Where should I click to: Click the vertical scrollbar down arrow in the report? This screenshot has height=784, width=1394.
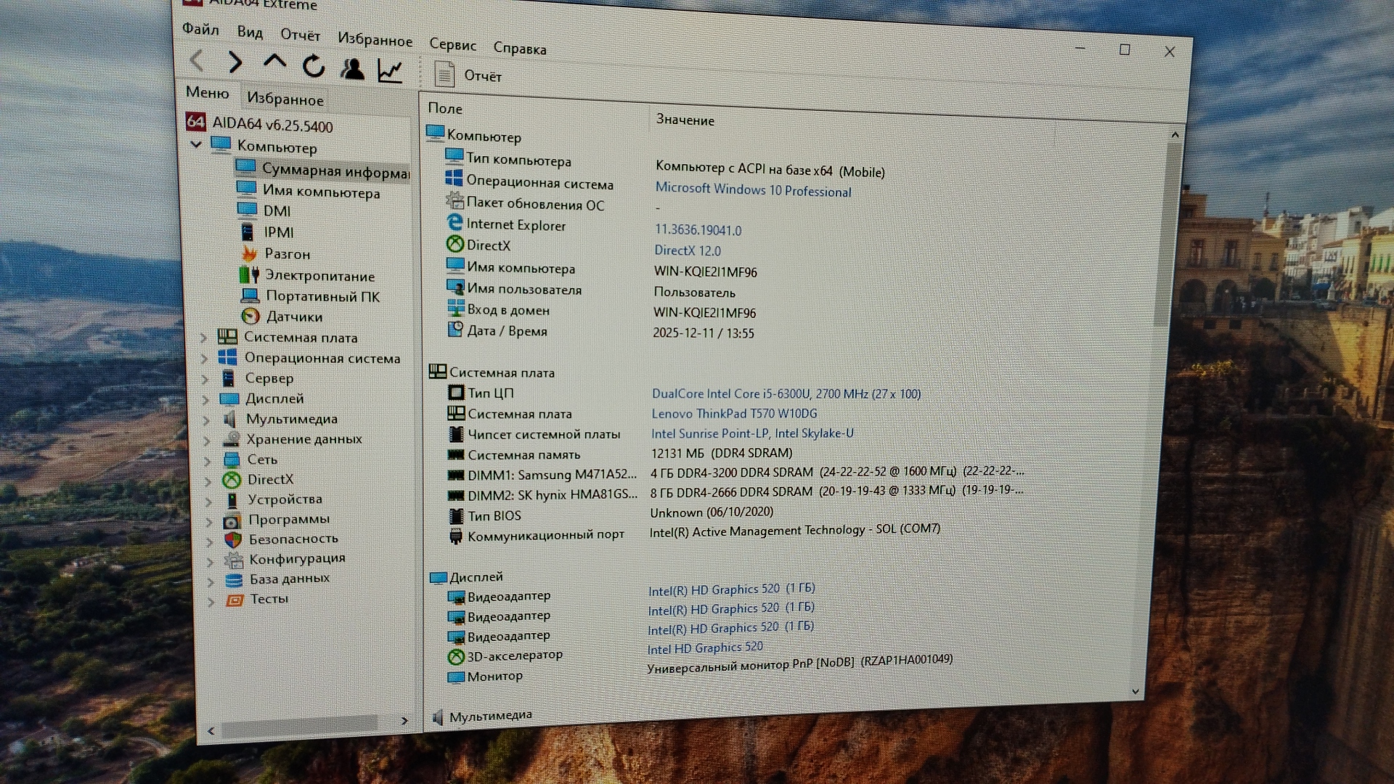tap(1136, 692)
